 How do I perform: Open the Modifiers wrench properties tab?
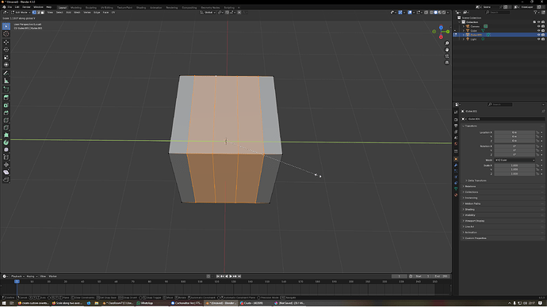pos(456,165)
